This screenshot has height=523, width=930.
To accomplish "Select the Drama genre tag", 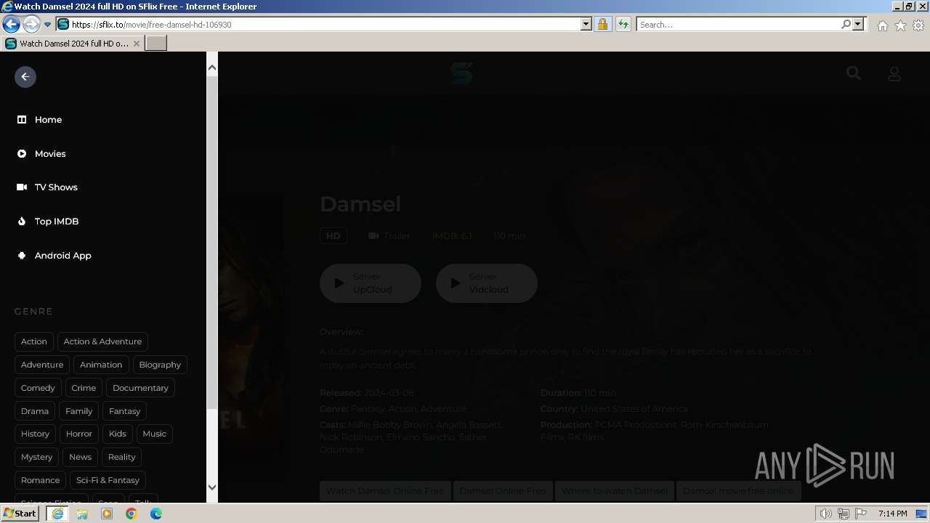I will (35, 411).
